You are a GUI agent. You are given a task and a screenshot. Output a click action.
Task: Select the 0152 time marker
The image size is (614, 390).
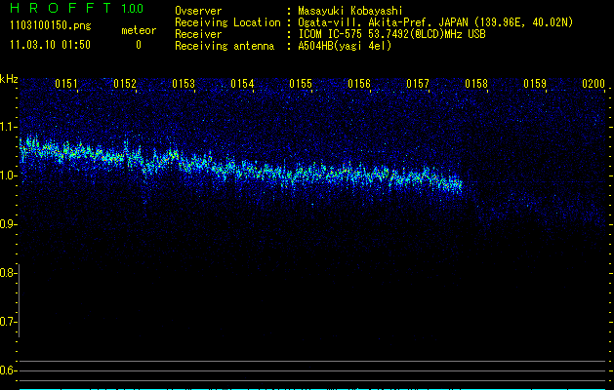pyautogui.click(x=125, y=84)
